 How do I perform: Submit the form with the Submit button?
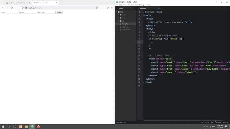(59, 13)
